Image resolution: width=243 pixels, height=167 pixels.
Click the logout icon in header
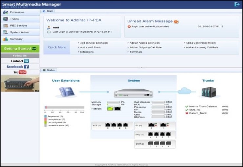(237, 4)
